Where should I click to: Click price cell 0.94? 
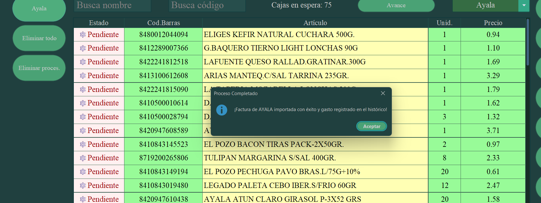pyautogui.click(x=493, y=35)
